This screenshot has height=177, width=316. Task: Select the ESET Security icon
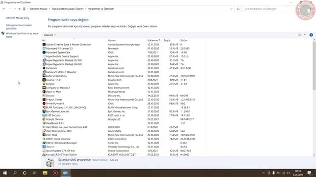44,115
